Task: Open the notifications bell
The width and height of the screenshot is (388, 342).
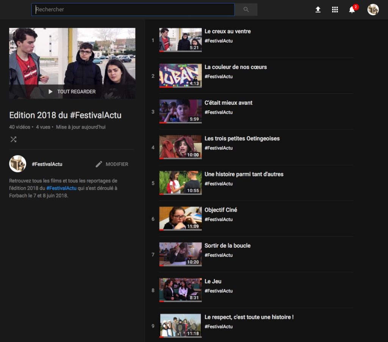Action: click(x=352, y=10)
